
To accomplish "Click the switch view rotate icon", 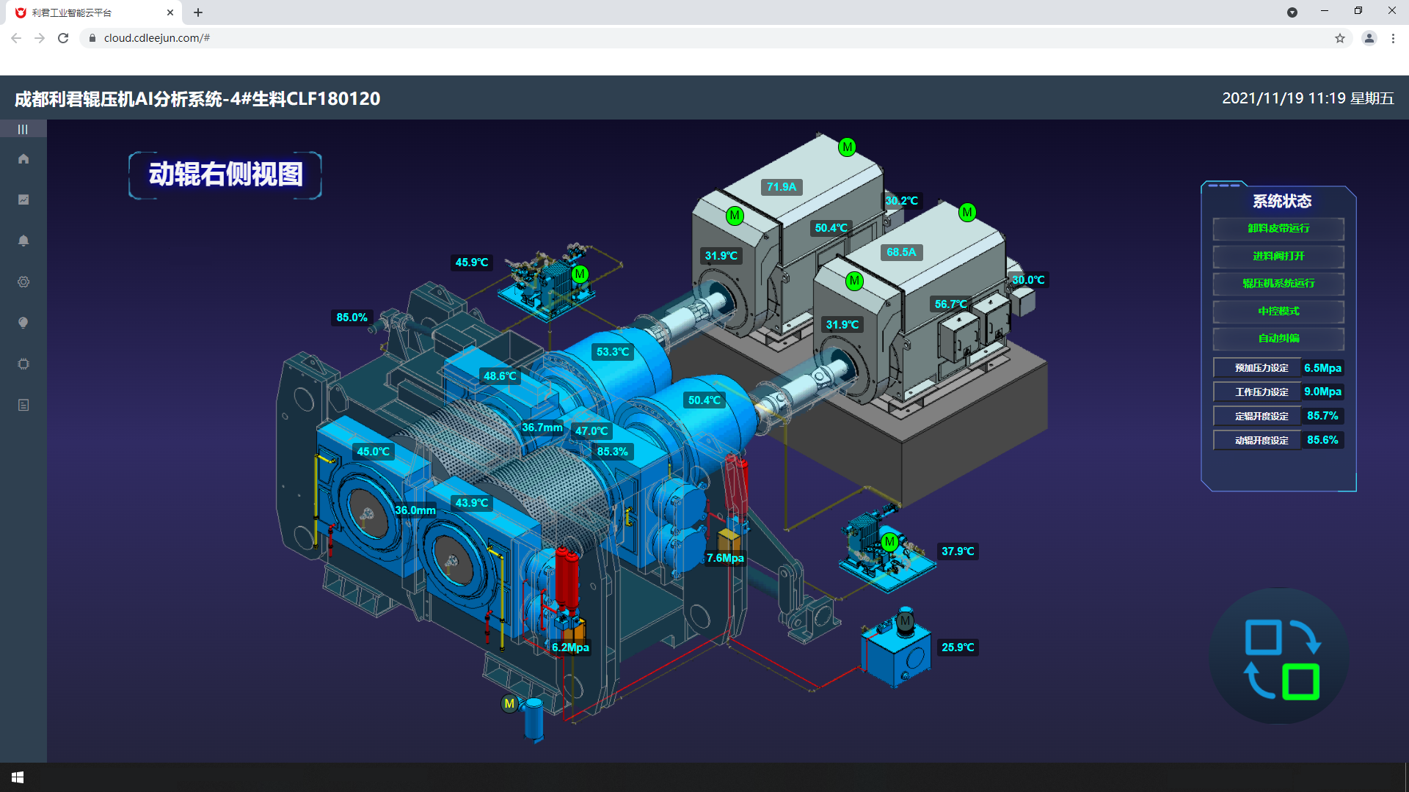I will coord(1281,658).
